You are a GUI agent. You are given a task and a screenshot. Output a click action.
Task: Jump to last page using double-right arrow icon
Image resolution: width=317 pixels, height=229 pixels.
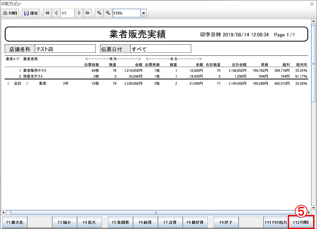pyautogui.click(x=87, y=13)
